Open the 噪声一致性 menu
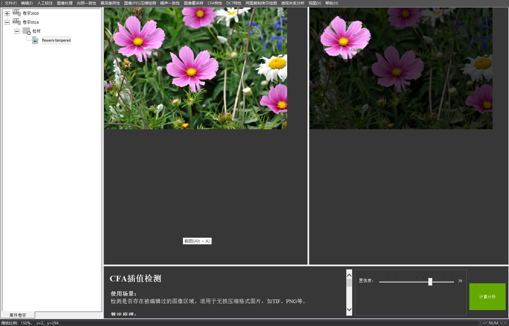Image resolution: width=509 pixels, height=326 pixels. (170, 3)
